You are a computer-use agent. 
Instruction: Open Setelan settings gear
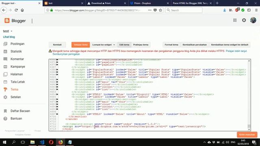(5, 97)
